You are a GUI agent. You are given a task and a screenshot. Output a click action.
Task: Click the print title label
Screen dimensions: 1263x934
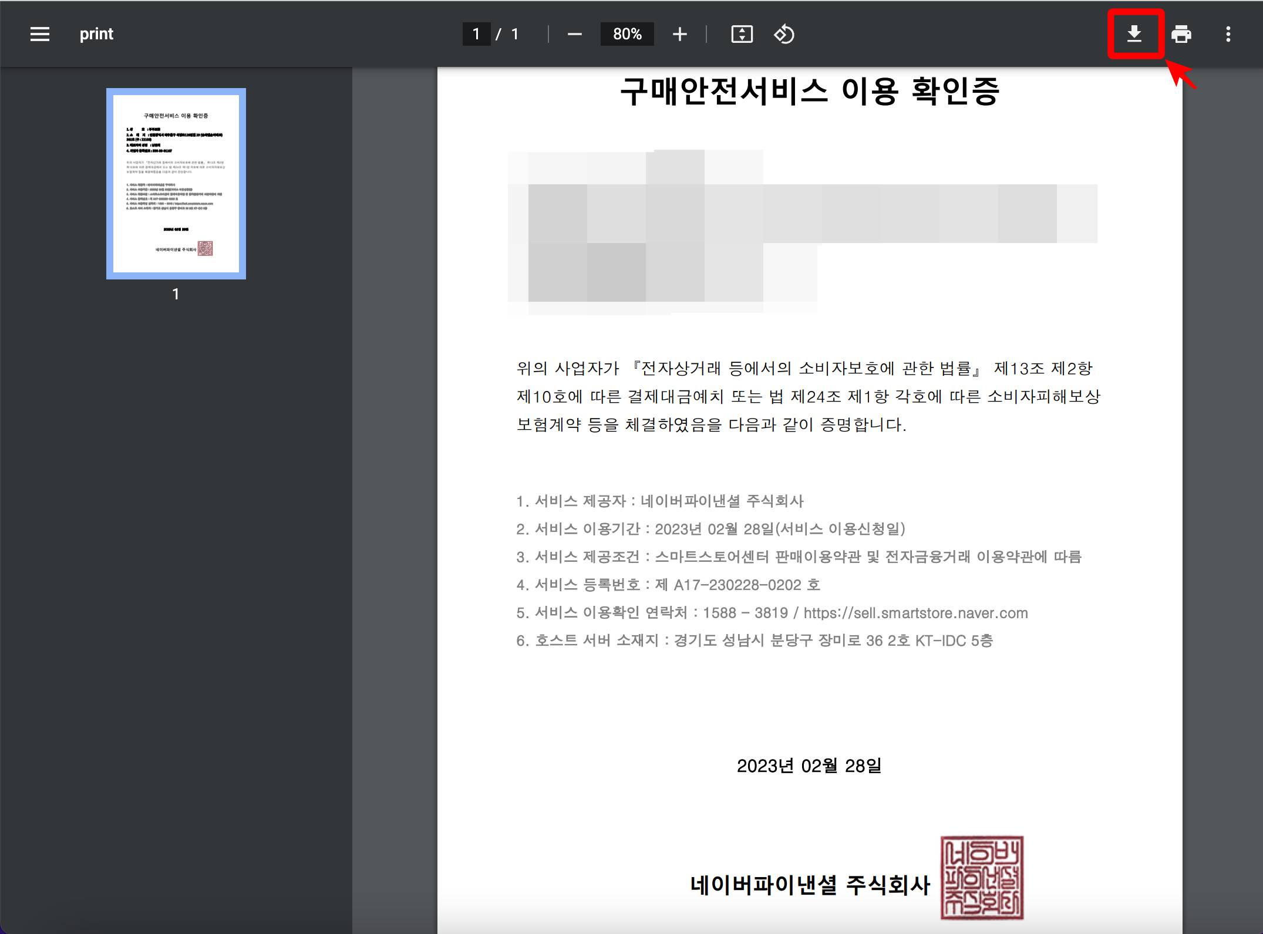click(96, 33)
